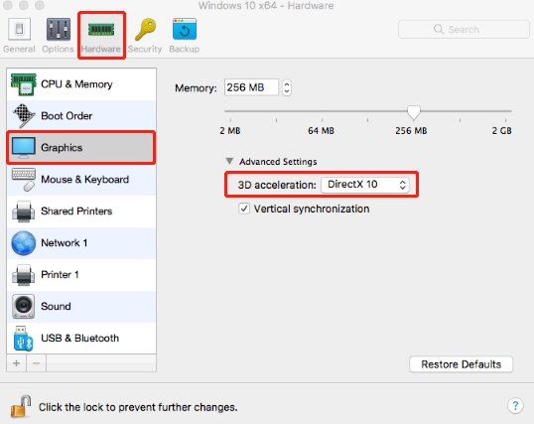Click the 64 MB slider mark label
Screen dimensions: 534x424
(x=321, y=131)
